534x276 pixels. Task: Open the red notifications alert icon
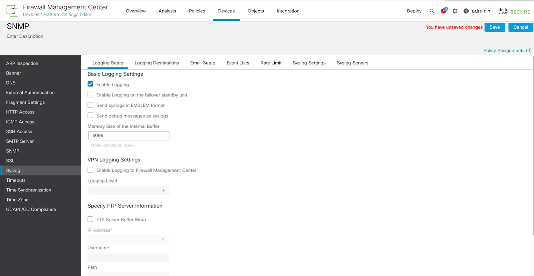[x=443, y=11]
